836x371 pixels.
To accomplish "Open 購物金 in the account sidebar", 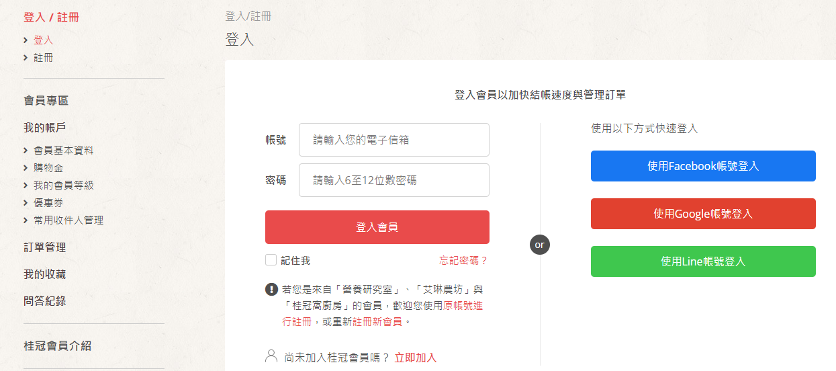I will pos(48,167).
